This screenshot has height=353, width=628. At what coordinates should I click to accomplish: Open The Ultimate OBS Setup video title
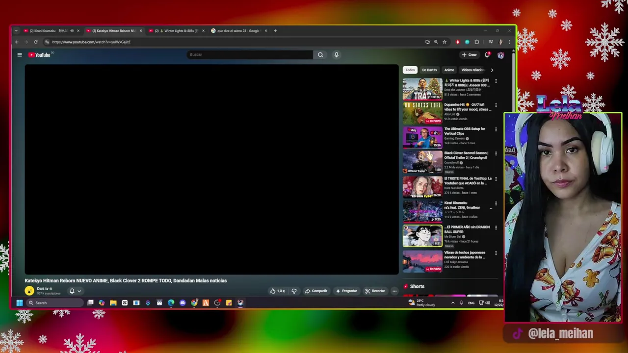465,131
